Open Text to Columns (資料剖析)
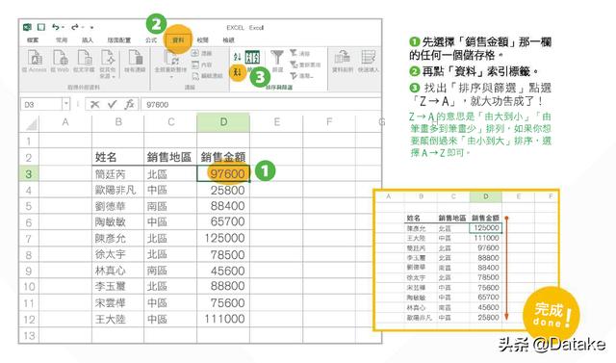Image resolution: width=616 pixels, height=363 pixels. point(343,62)
